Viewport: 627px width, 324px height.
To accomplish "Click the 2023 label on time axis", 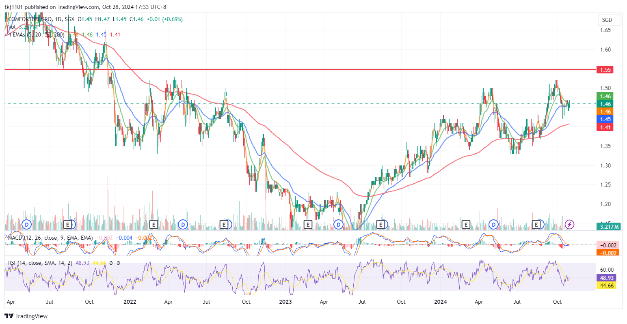I will (285, 302).
